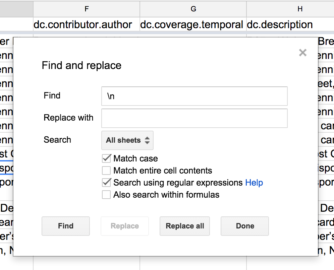Disable Search using regular expressions
The image size is (334, 270).
[106, 183]
